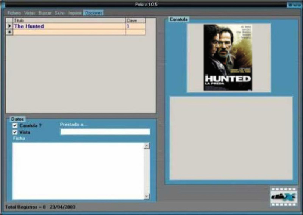
Task: Click the date 23/04/2003 in status bar
Action: [62, 207]
